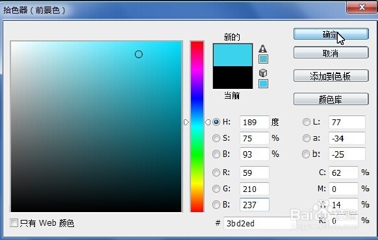Select the Lab b radio button
Image resolution: width=378 pixels, height=240 pixels.
(x=306, y=154)
